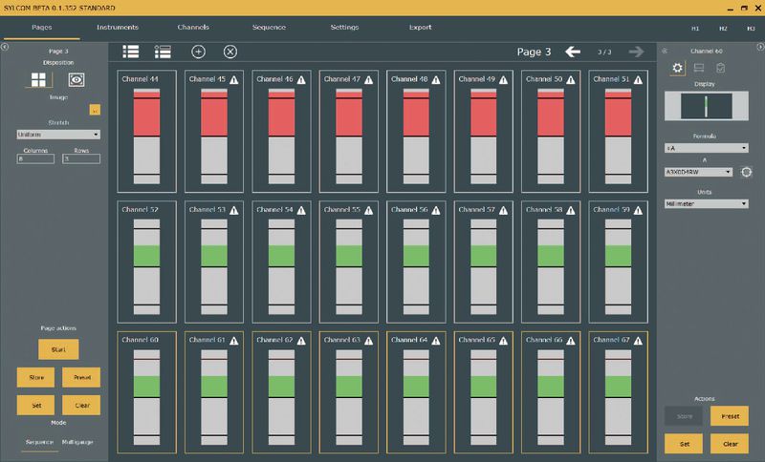
Task: Toggle the eye image disposition view
Action: tap(76, 81)
